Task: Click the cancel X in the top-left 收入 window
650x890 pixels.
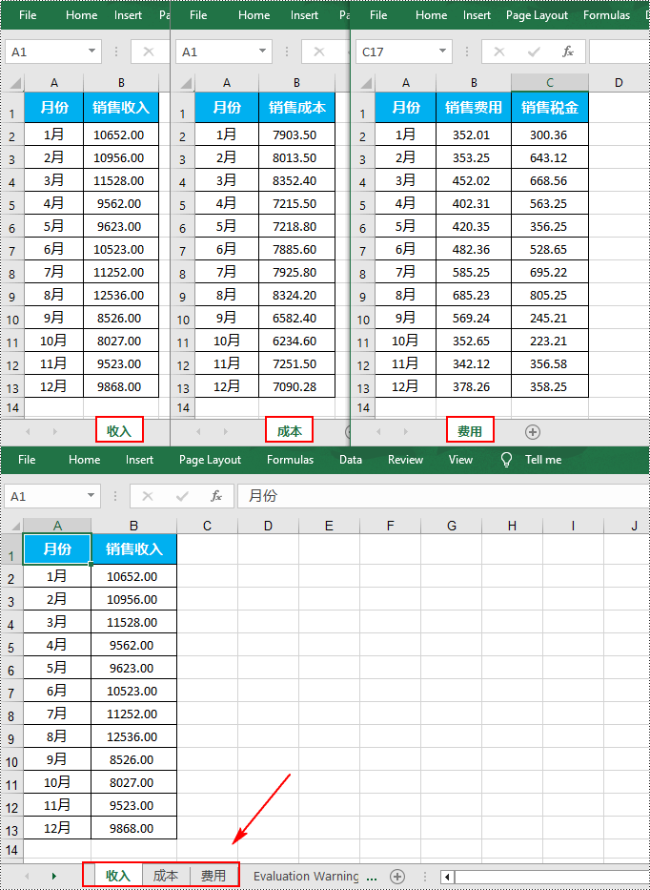Action: [x=149, y=52]
